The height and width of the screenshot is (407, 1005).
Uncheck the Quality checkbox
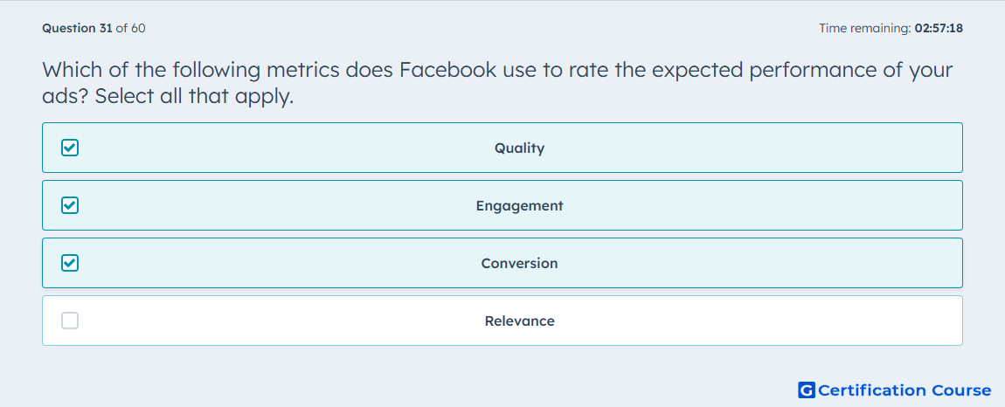tap(70, 148)
